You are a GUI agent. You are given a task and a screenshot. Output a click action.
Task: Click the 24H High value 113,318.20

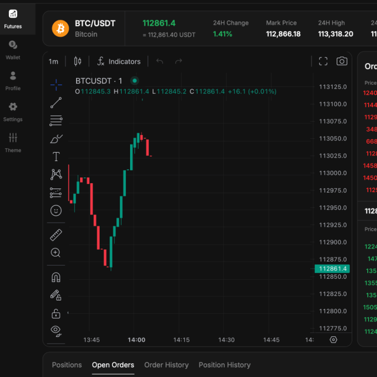coord(336,34)
